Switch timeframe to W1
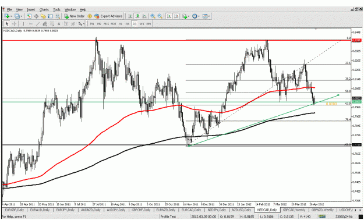This screenshot has width=364, height=220. pyautogui.click(x=142, y=24)
